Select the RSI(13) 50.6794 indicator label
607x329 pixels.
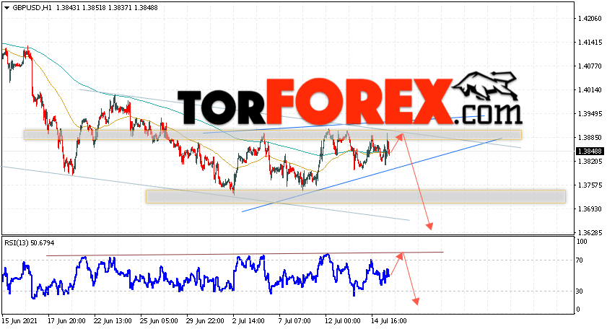pyautogui.click(x=30, y=243)
